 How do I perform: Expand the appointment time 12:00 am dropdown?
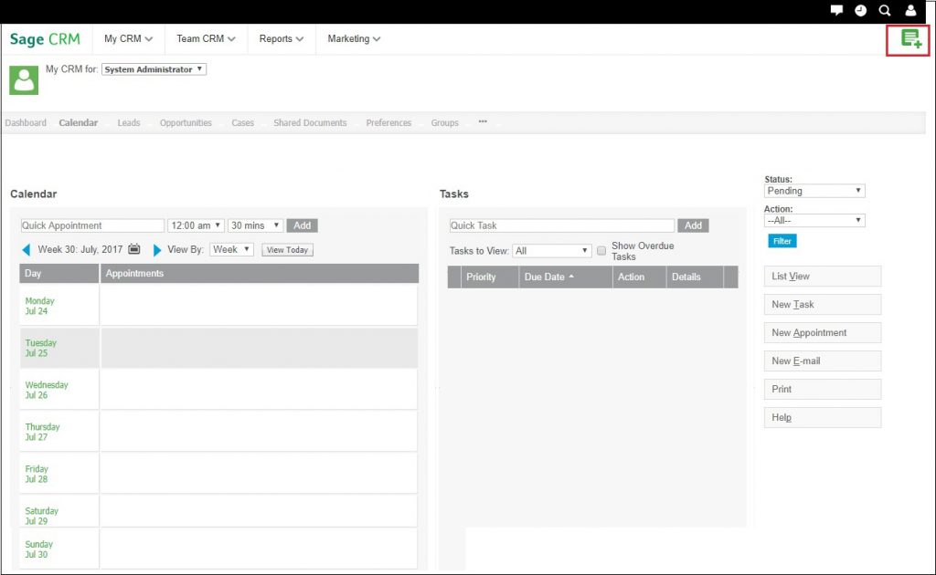click(196, 225)
